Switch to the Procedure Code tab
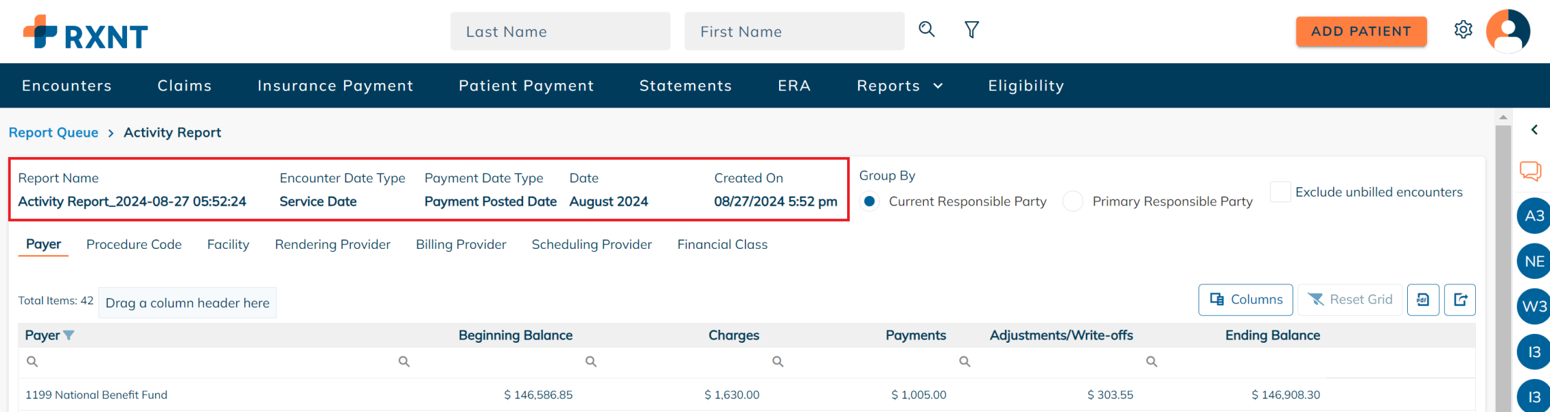Viewport: 1550px width, 412px height. pyautogui.click(x=134, y=245)
